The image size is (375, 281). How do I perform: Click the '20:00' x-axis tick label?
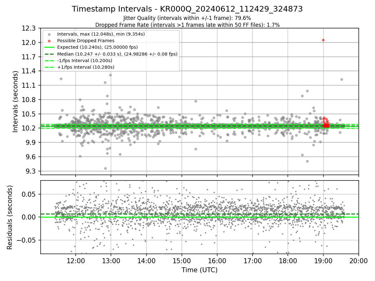(x=358, y=261)
